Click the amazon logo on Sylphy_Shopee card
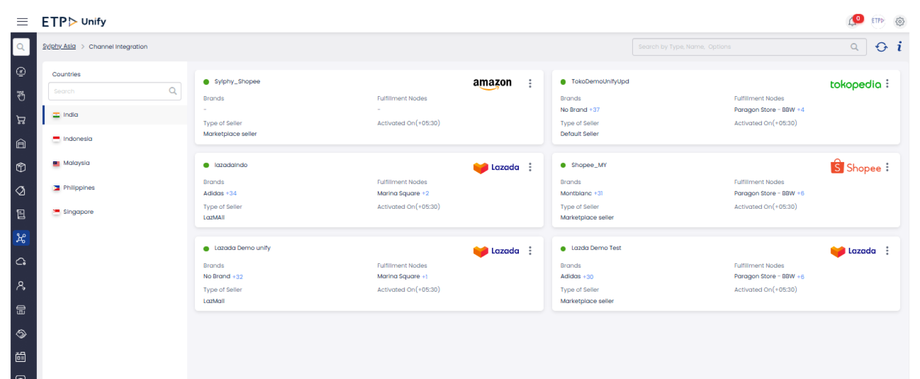920x379 pixels. point(492,84)
